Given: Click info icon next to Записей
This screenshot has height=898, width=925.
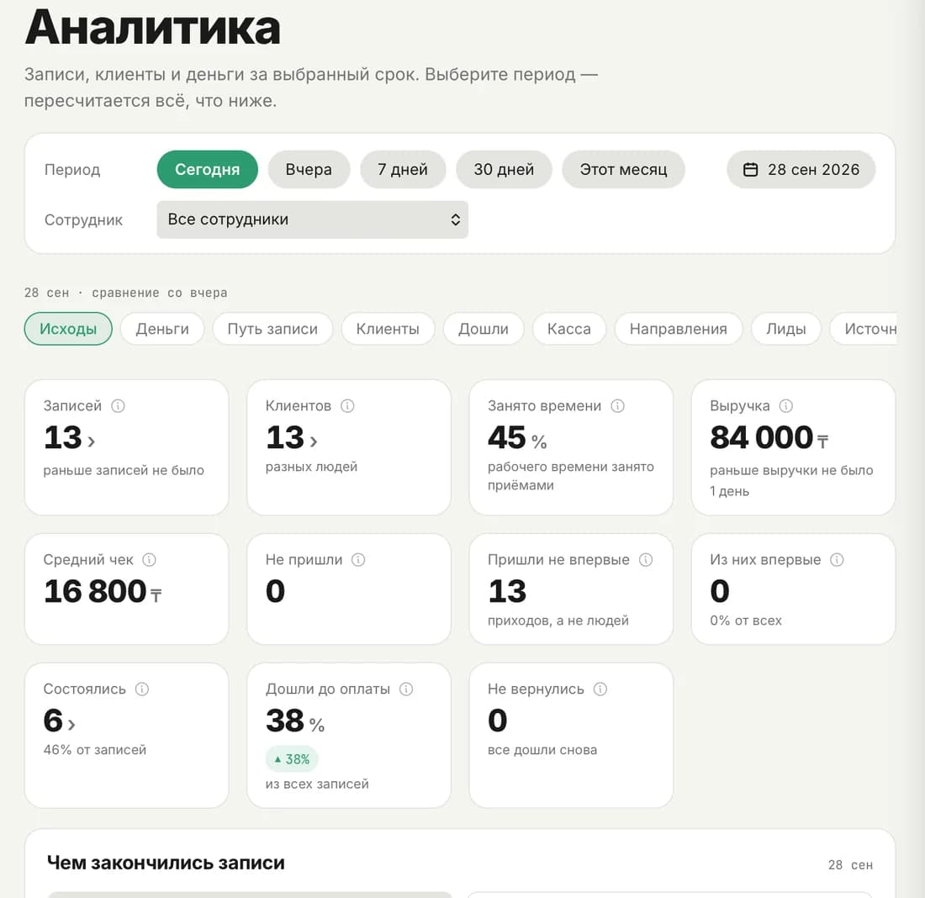Looking at the screenshot, I should pos(118,406).
